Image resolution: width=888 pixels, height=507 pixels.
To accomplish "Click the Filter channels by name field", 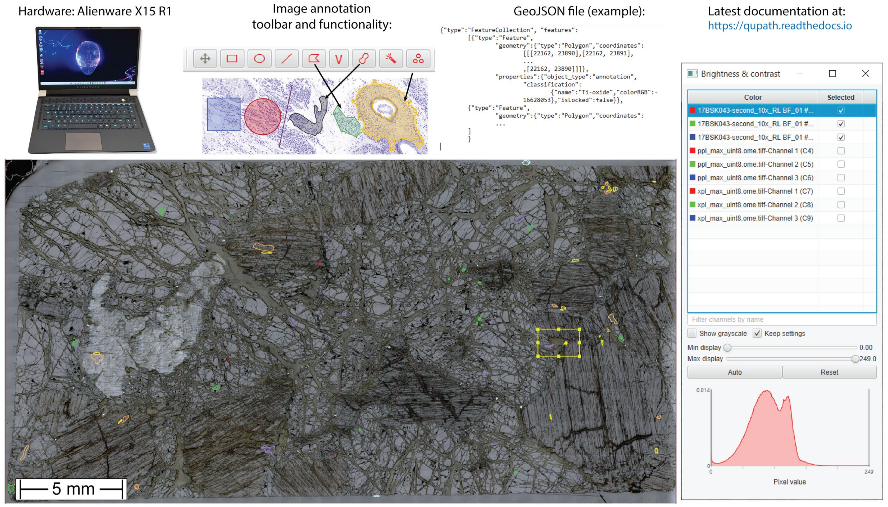I will (x=781, y=319).
